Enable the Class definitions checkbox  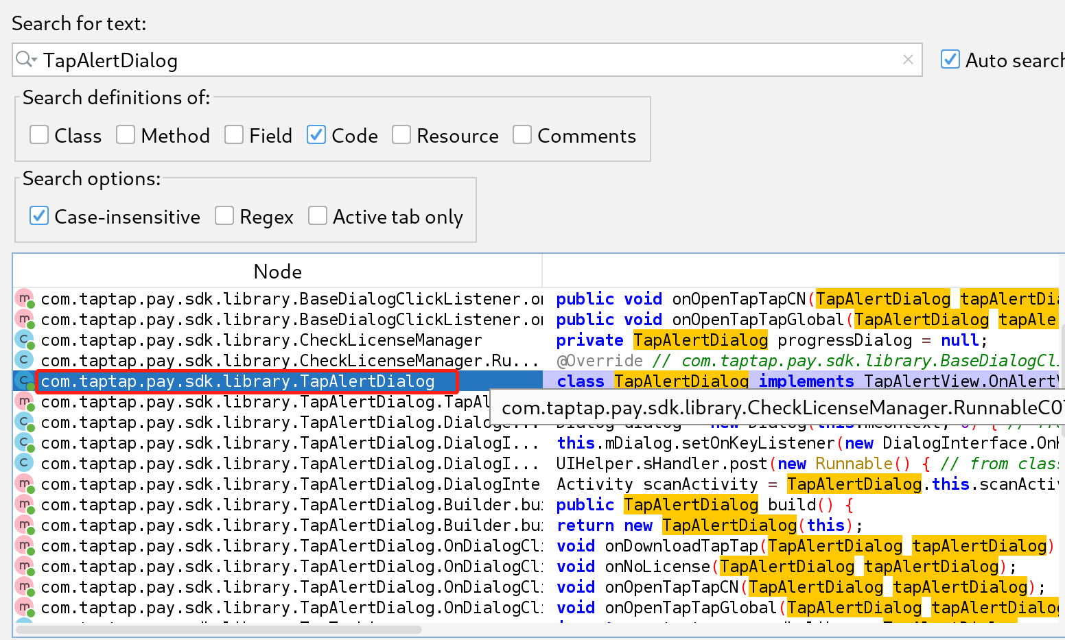(x=39, y=135)
